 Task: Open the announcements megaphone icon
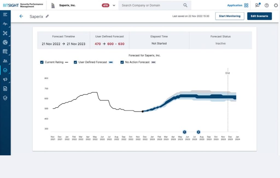point(5,79)
